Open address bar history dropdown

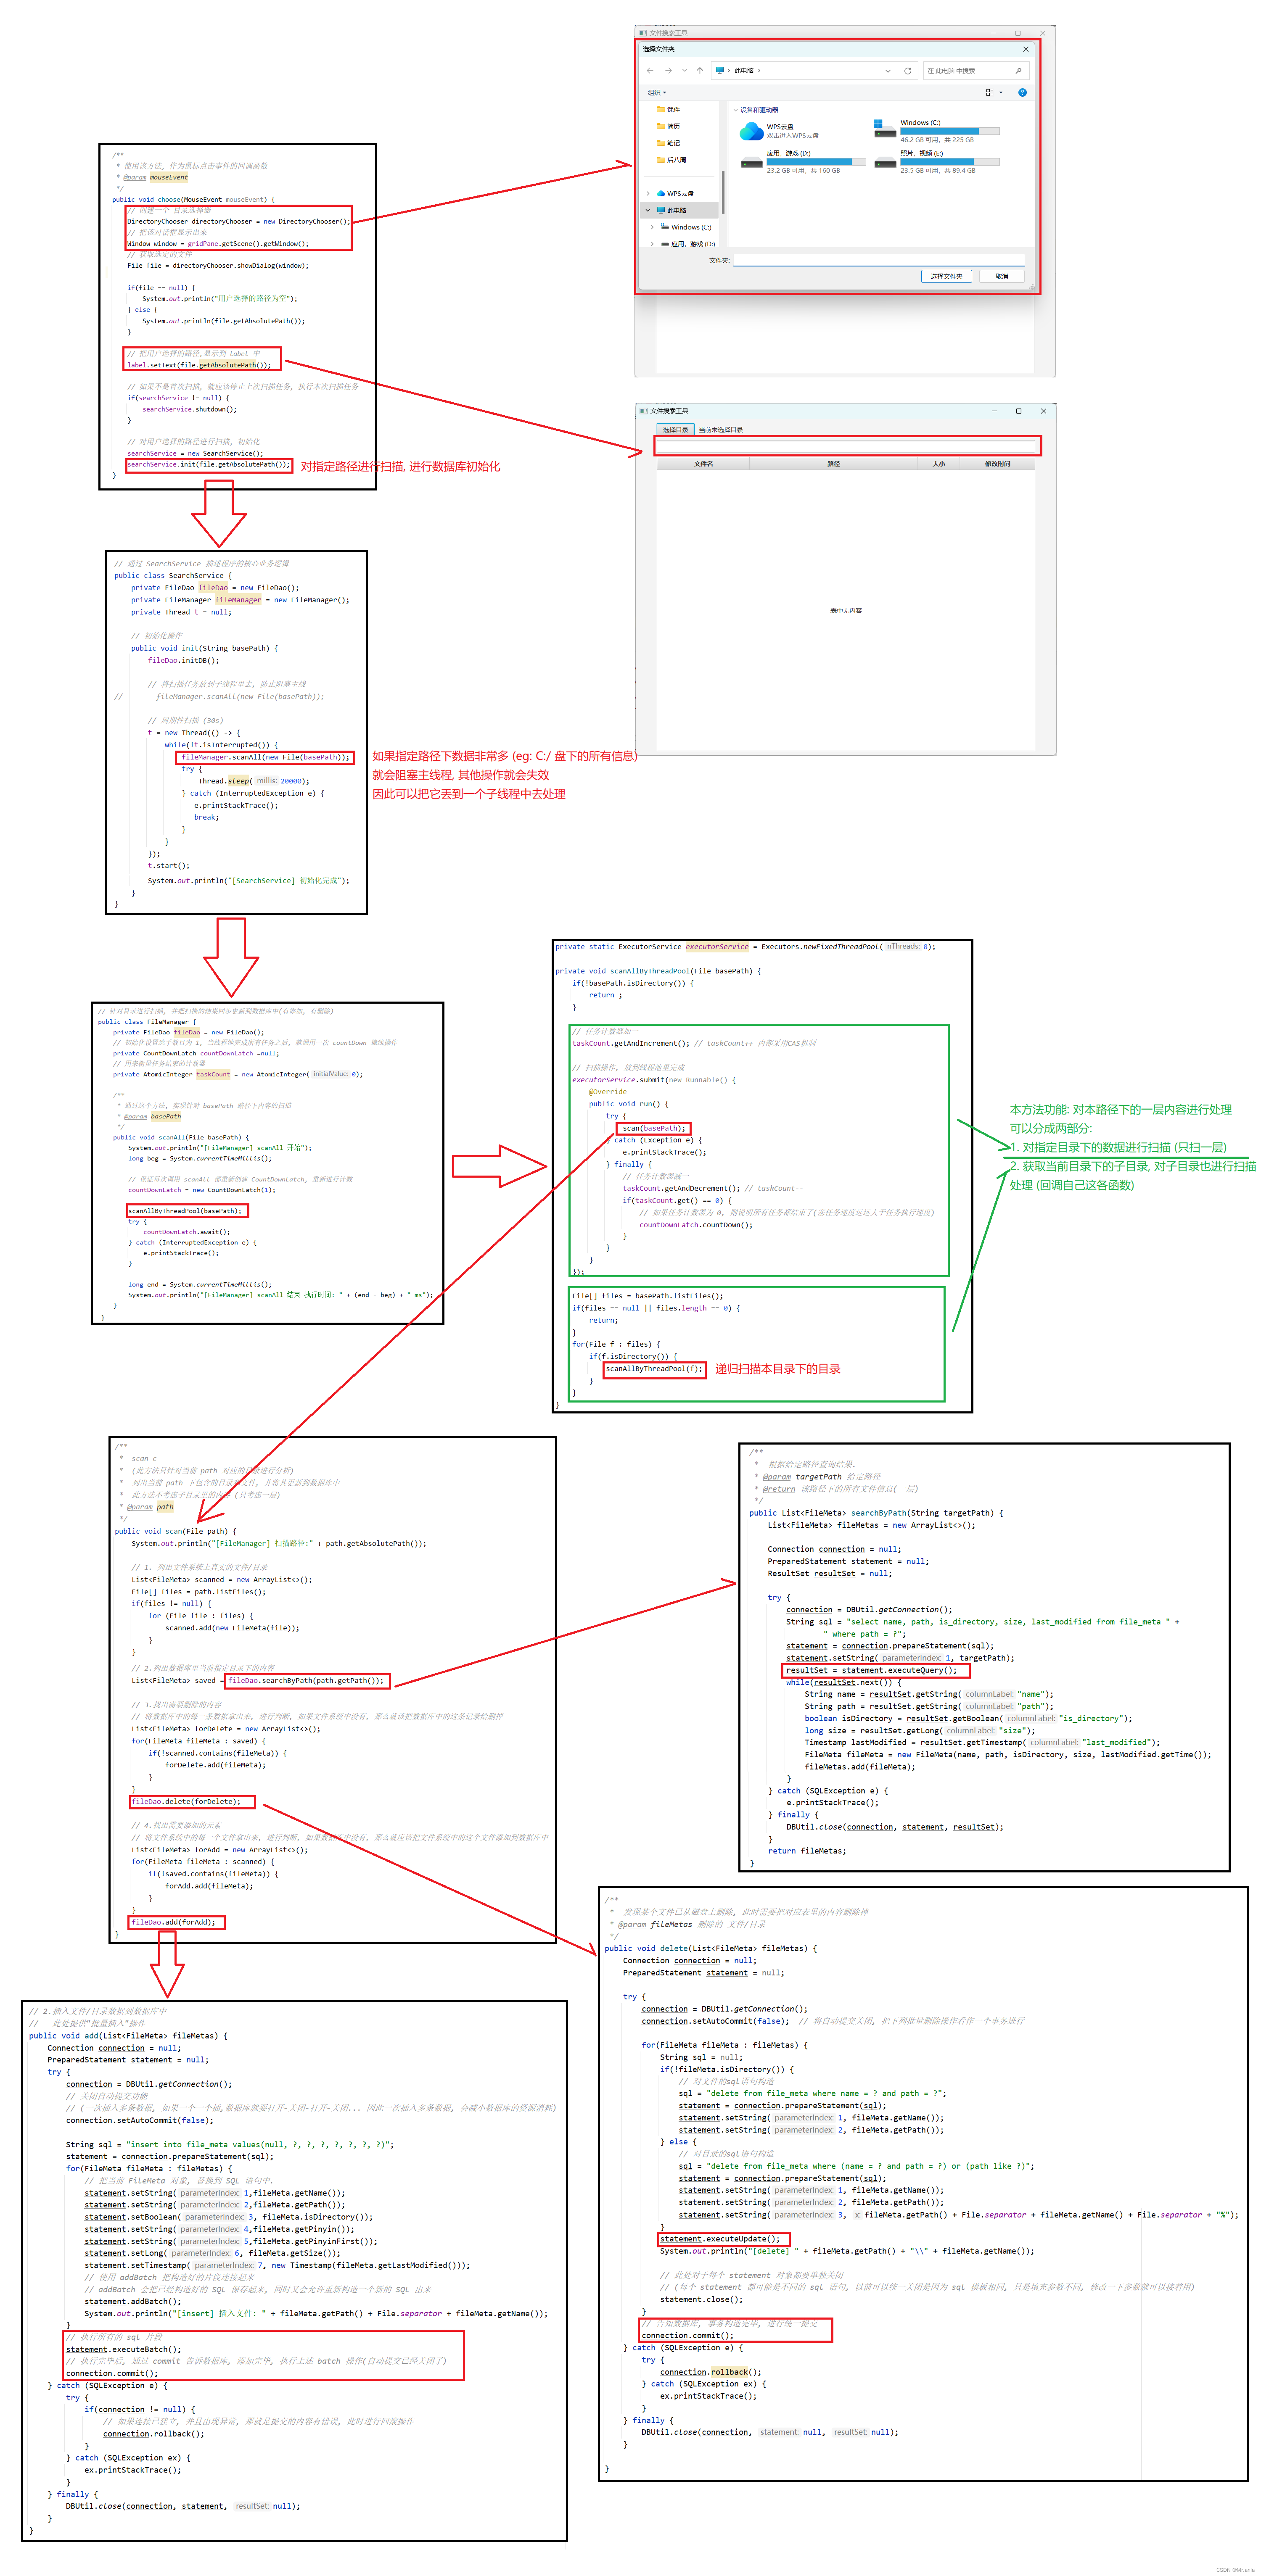(x=887, y=71)
